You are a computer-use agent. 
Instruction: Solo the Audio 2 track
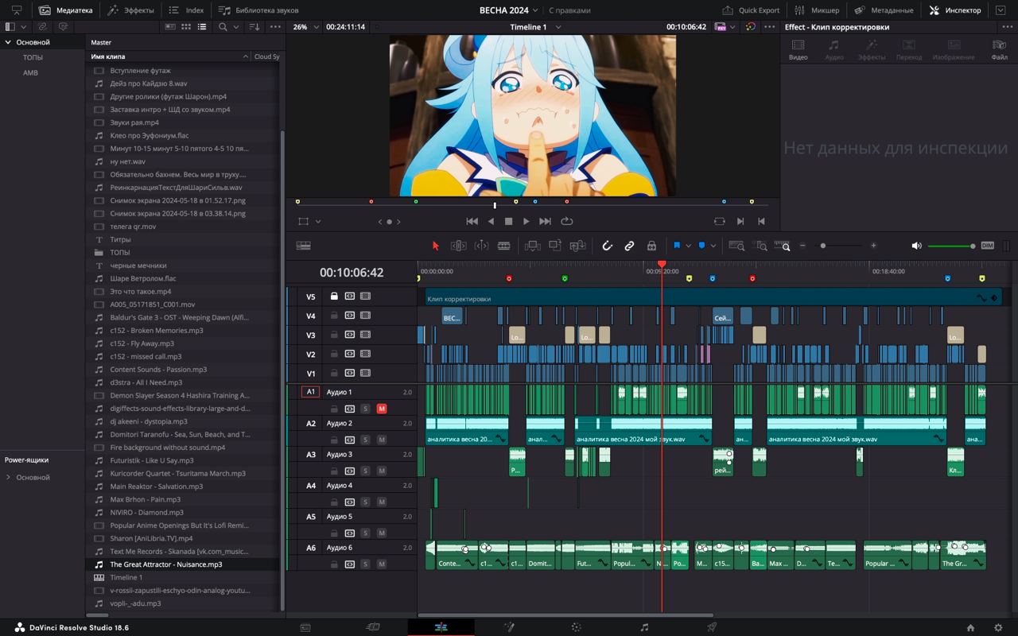(x=365, y=440)
